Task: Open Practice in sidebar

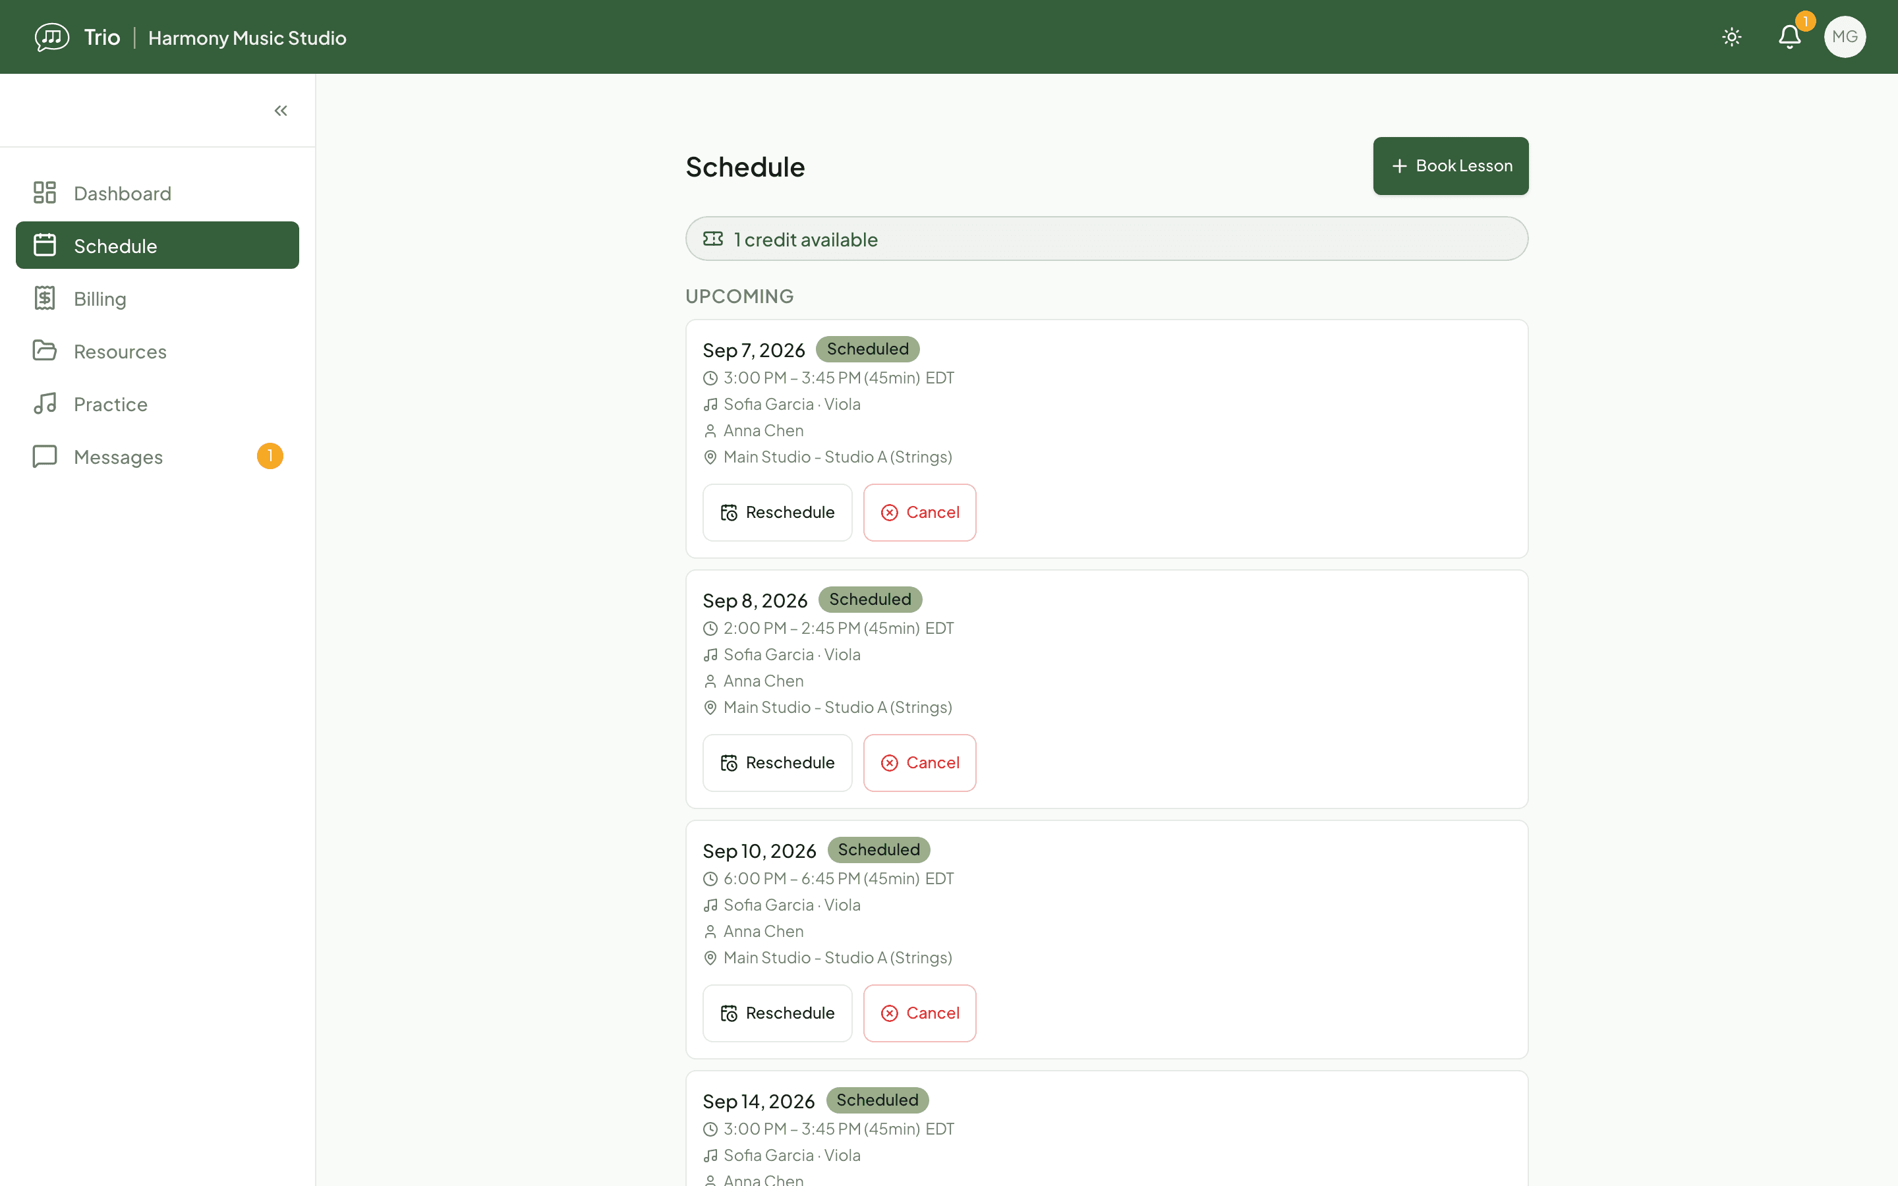Action: [x=157, y=403]
